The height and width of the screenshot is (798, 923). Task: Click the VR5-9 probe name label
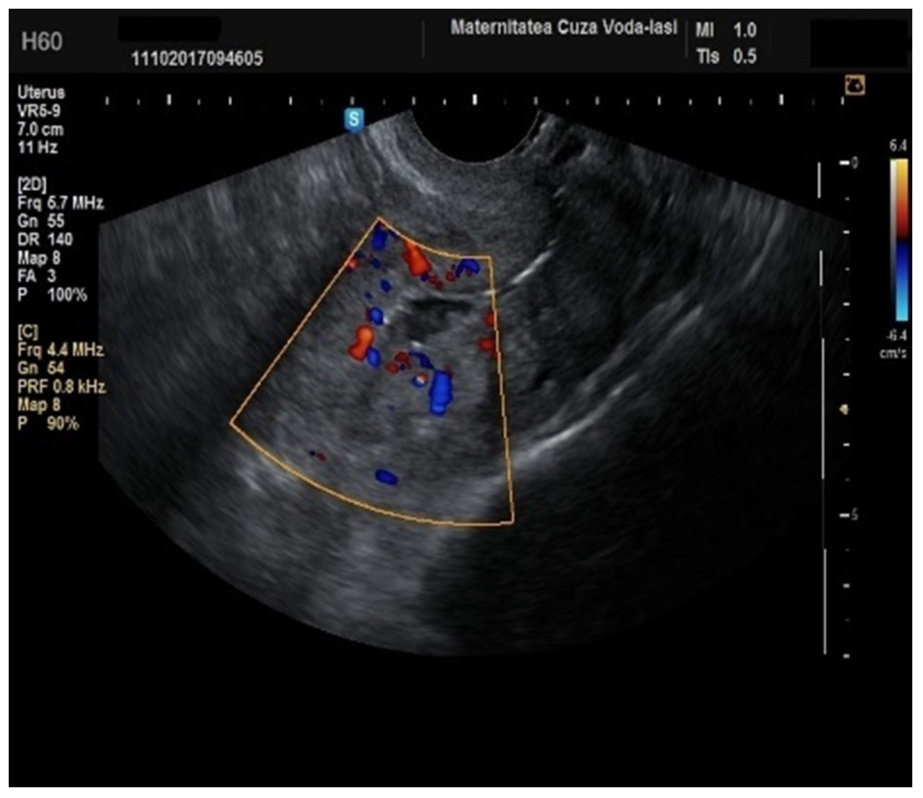pyautogui.click(x=39, y=111)
